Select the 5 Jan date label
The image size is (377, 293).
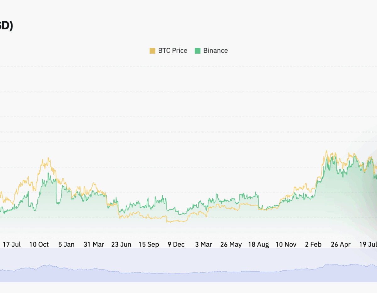[66, 244]
